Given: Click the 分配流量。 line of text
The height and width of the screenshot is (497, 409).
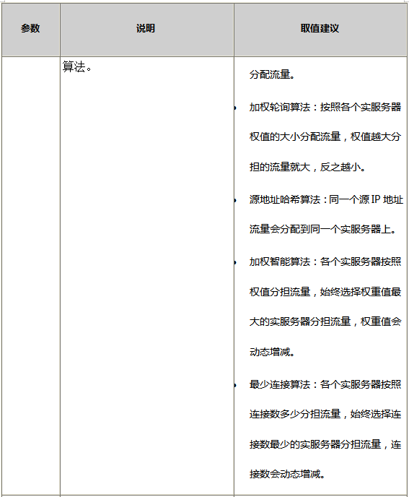Looking at the screenshot, I should tap(272, 75).
